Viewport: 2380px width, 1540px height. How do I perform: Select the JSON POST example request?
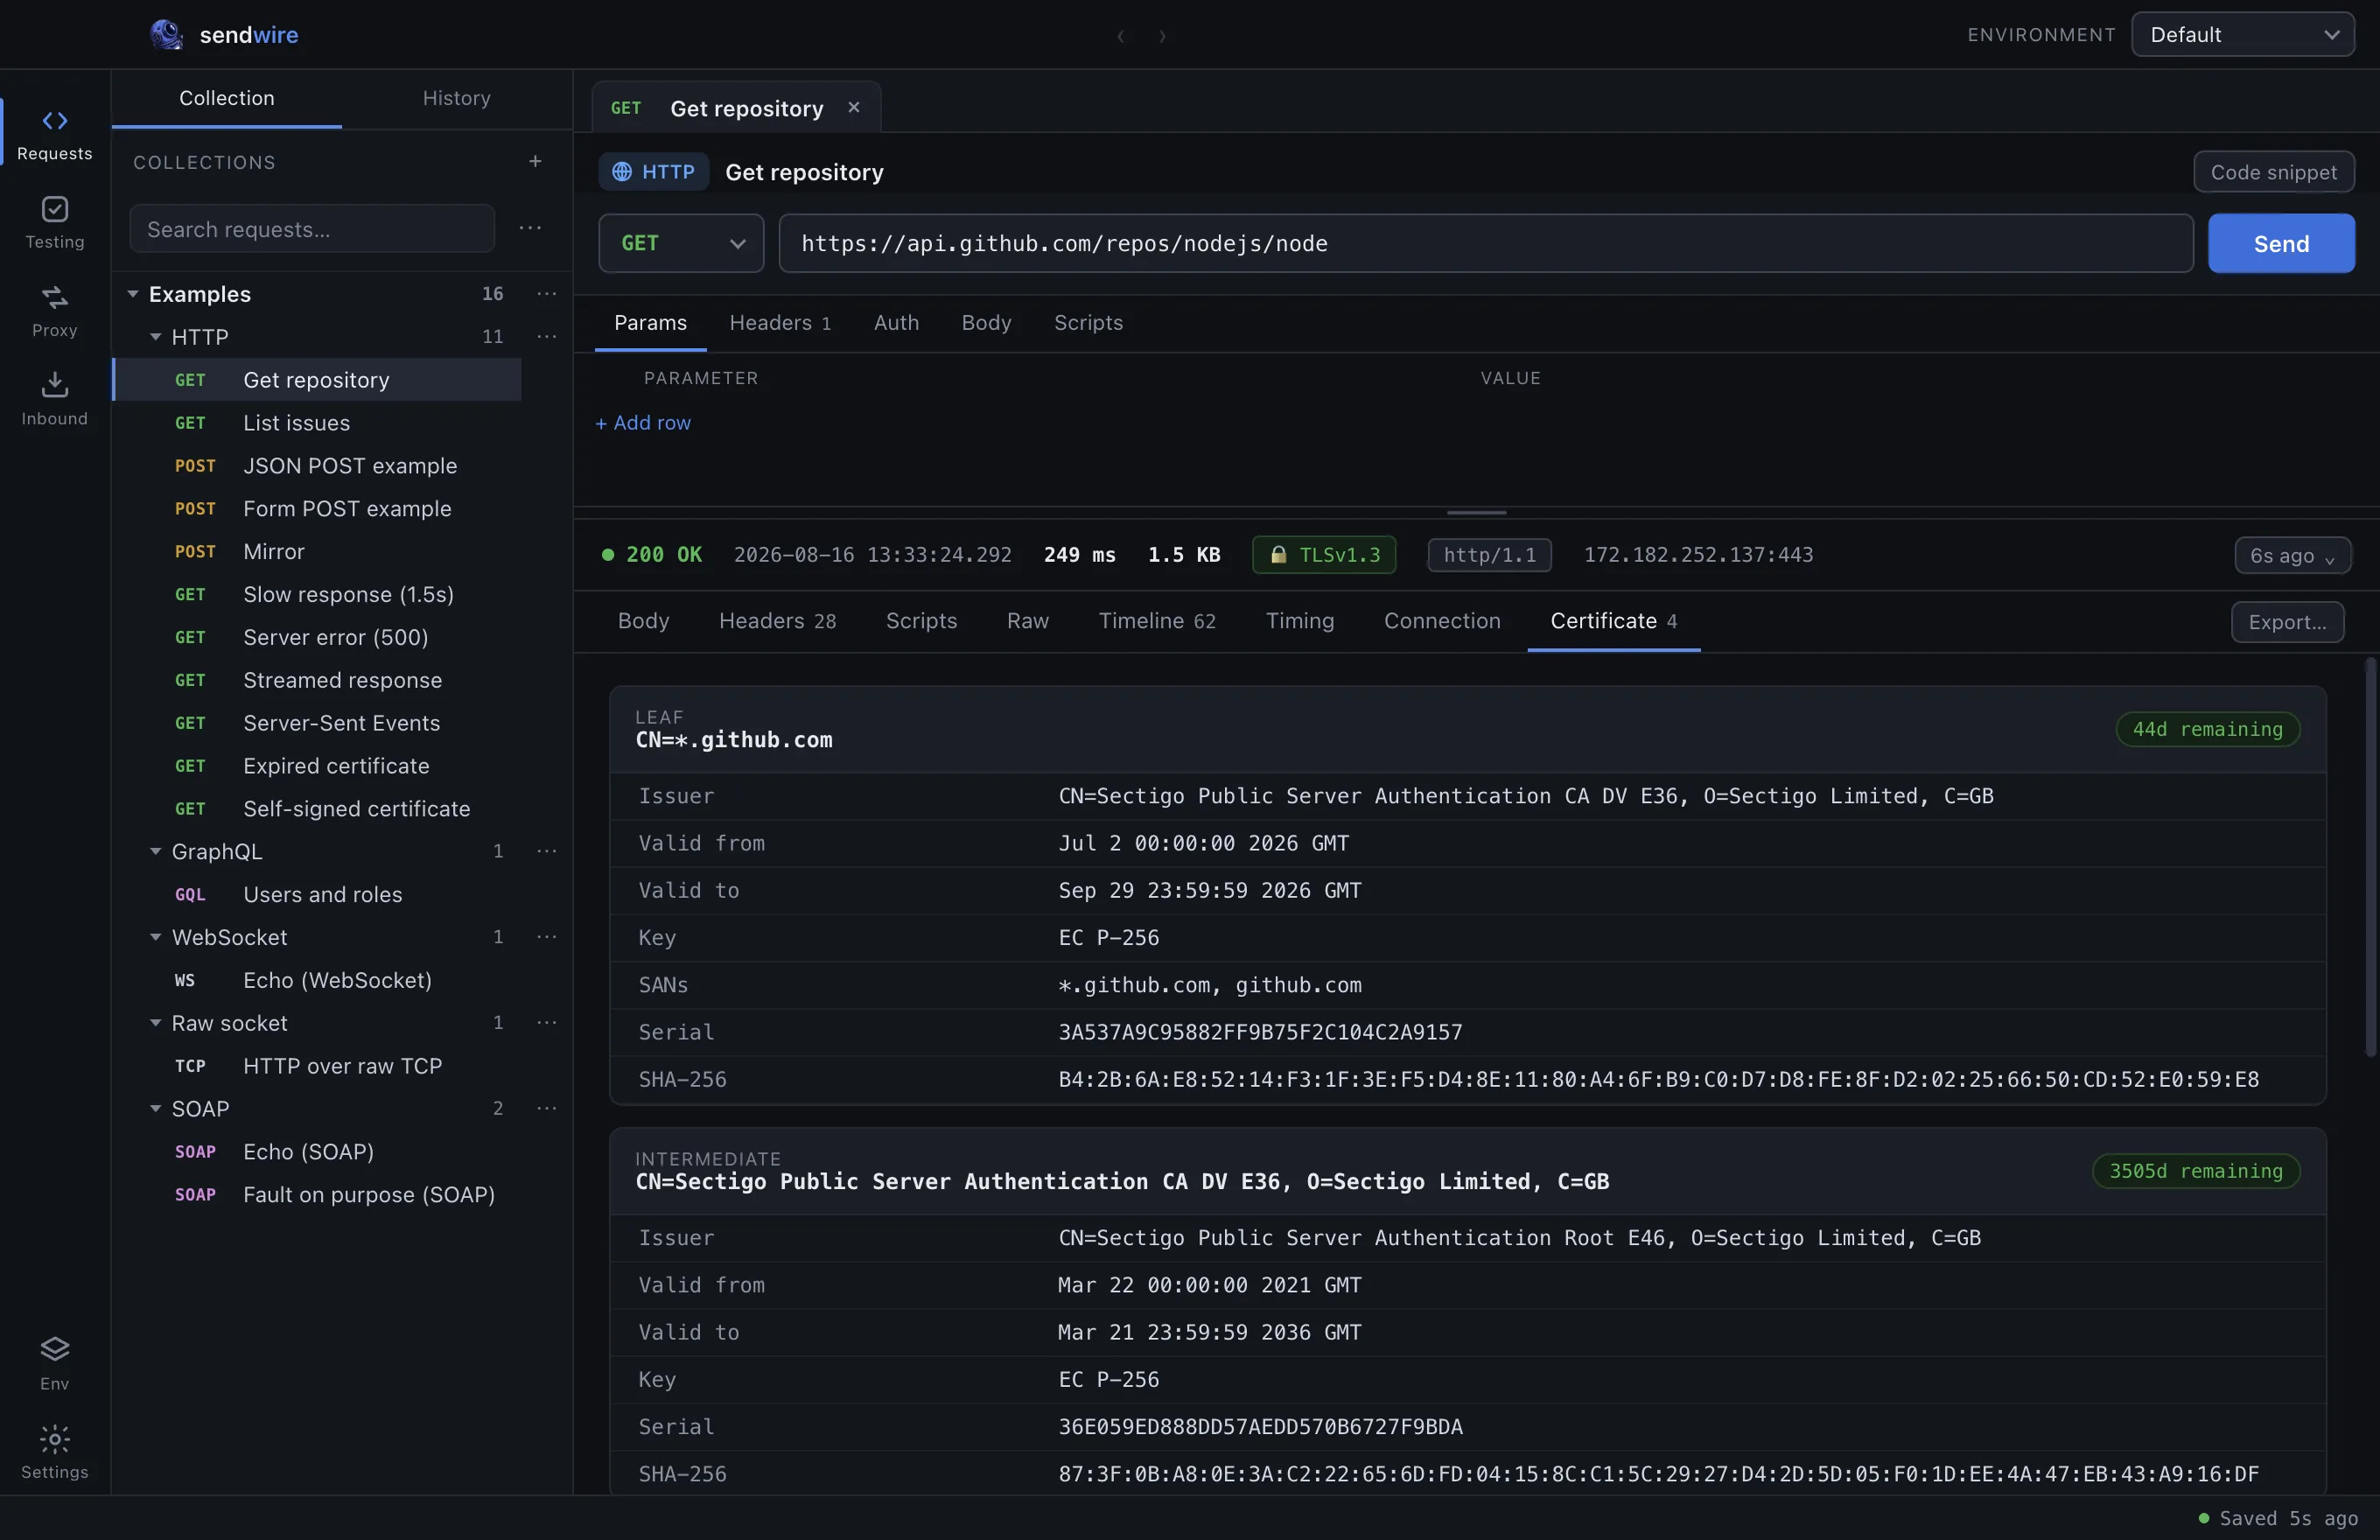pos(318,466)
